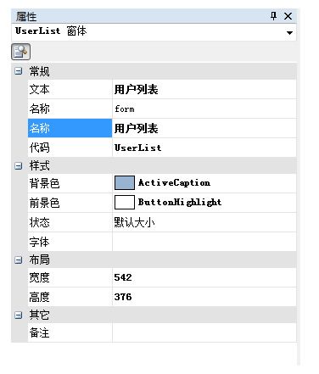Select the 背景色 property label
The image size is (319, 374).
(x=44, y=183)
